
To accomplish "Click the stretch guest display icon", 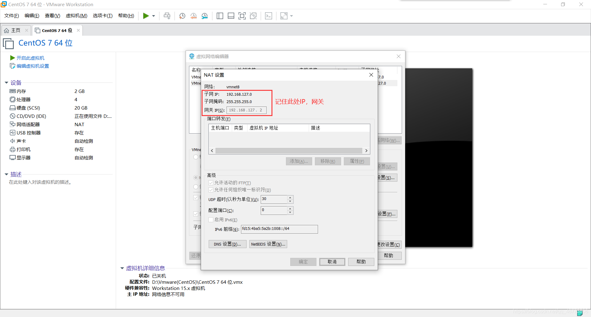I will click(x=284, y=16).
